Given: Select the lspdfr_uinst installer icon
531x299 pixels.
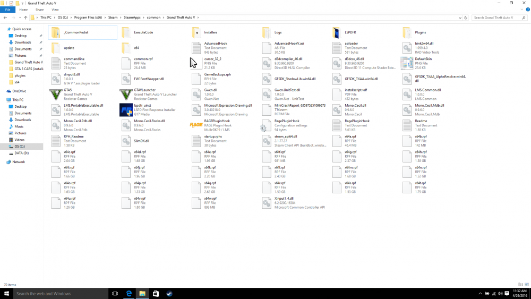Looking at the screenshot, I should [x=126, y=110].
